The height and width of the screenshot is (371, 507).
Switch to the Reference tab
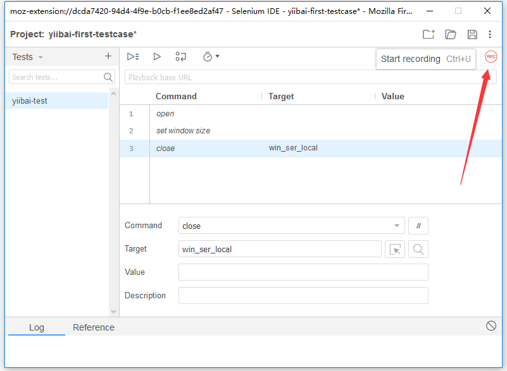pyautogui.click(x=94, y=327)
